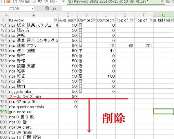The height and width of the screenshot is (139, 174).
Task: Open the Keyword column filter dropdown
Action: tap(56, 20)
